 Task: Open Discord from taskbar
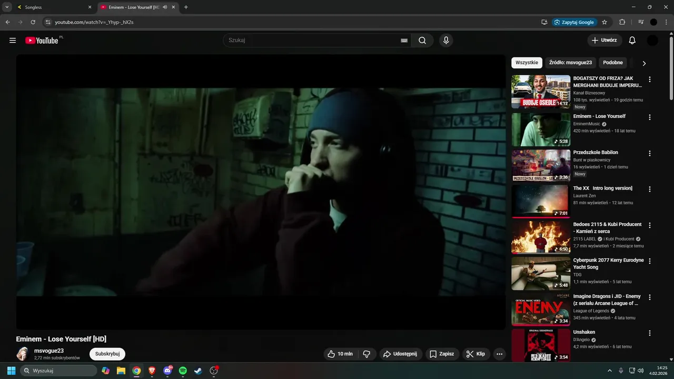167,371
